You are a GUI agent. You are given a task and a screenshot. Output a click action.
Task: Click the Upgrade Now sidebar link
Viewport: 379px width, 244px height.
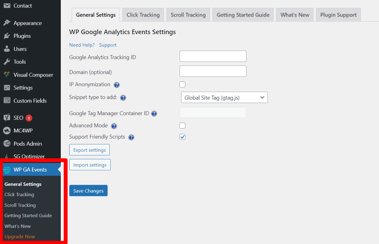[20, 237]
